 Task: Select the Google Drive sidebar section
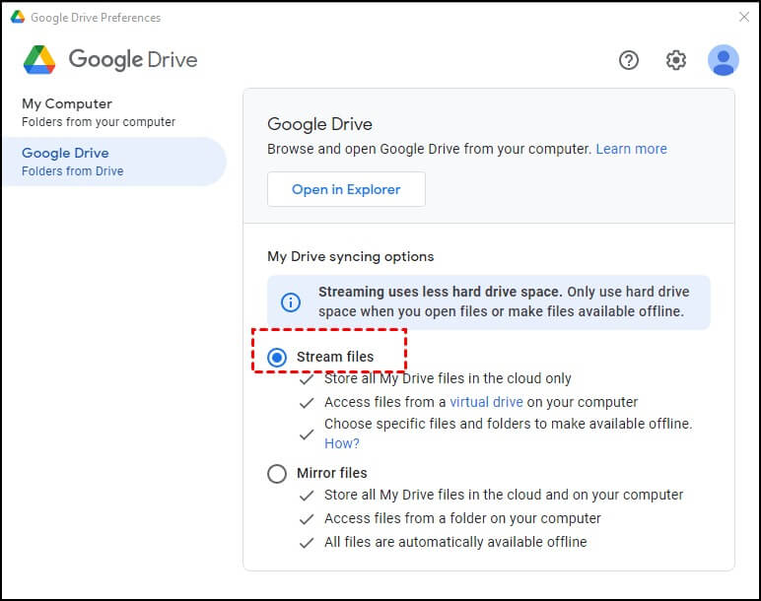[114, 162]
